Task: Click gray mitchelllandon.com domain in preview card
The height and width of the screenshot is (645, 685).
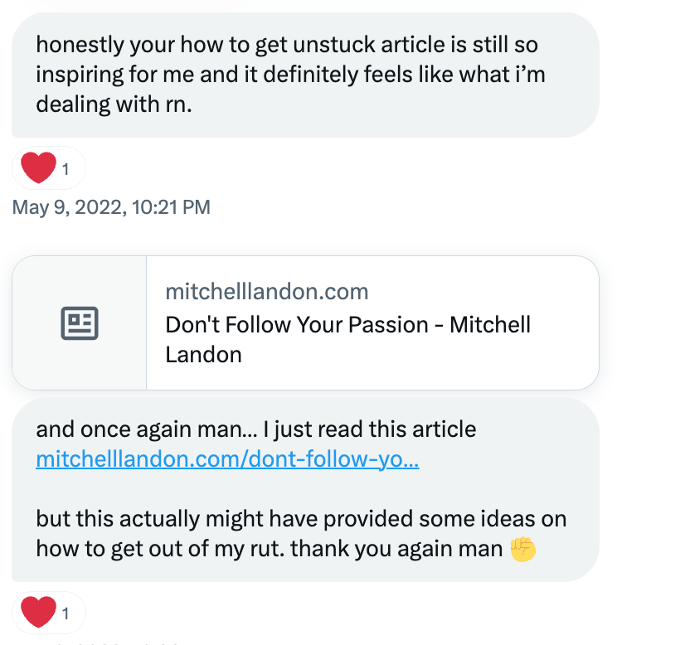Action: click(267, 291)
